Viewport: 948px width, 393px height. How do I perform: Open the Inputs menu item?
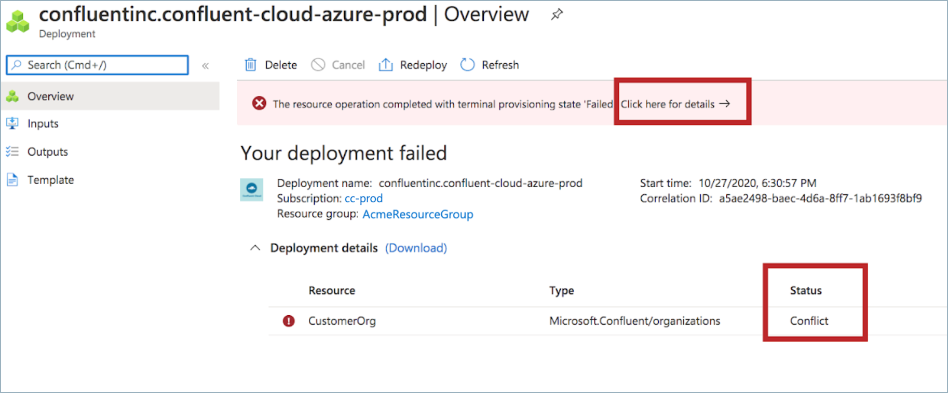43,124
